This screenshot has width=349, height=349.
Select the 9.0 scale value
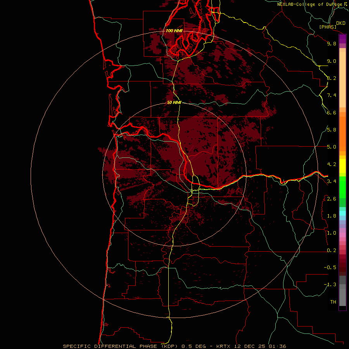coord(332,61)
